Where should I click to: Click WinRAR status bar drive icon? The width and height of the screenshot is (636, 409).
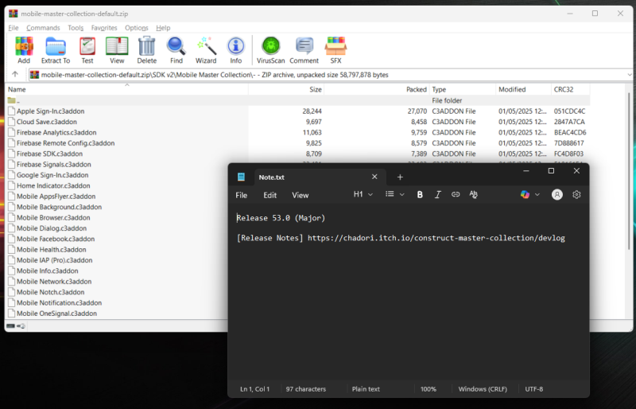(x=11, y=325)
